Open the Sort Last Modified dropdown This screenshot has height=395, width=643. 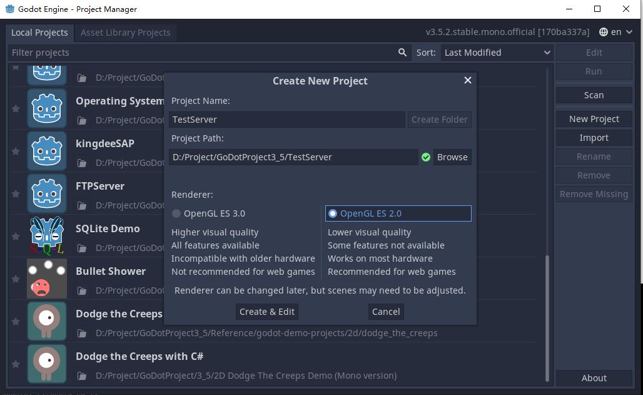point(497,53)
